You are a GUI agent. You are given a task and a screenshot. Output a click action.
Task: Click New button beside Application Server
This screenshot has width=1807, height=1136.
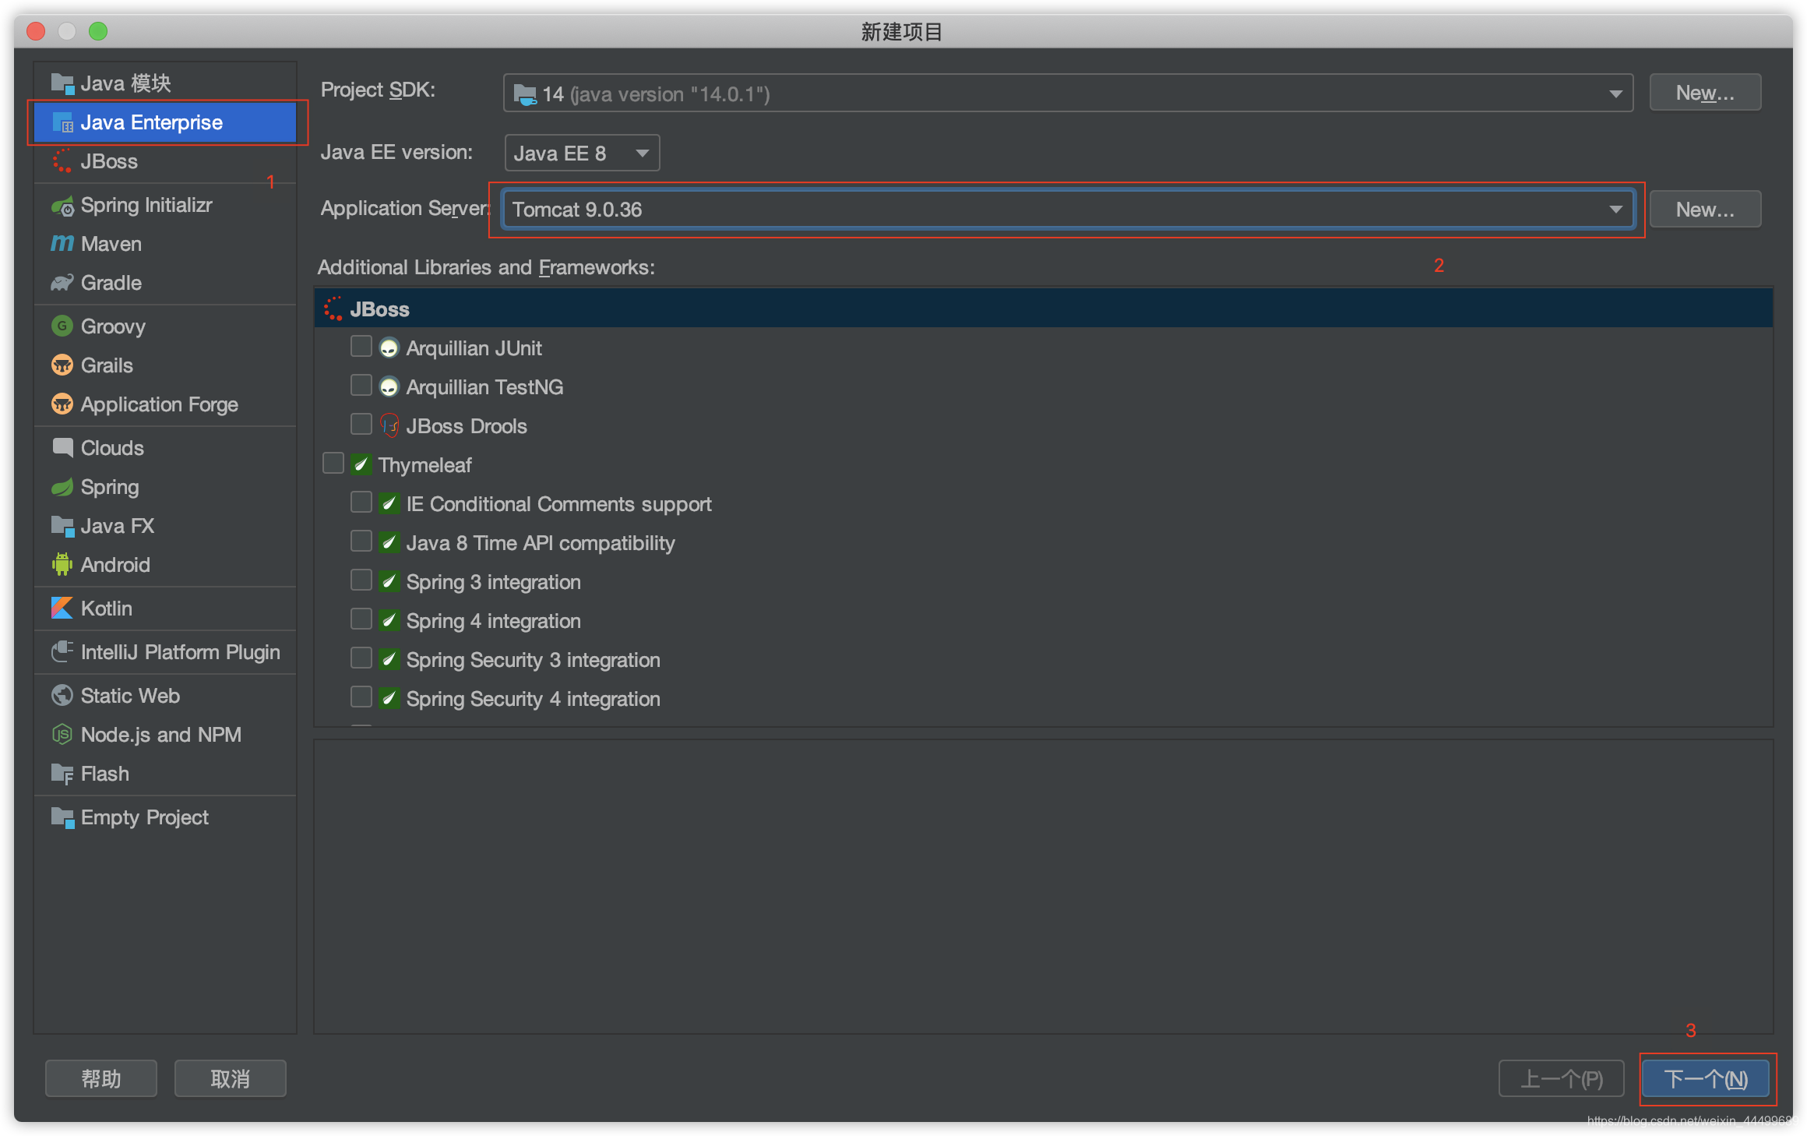click(x=1705, y=210)
